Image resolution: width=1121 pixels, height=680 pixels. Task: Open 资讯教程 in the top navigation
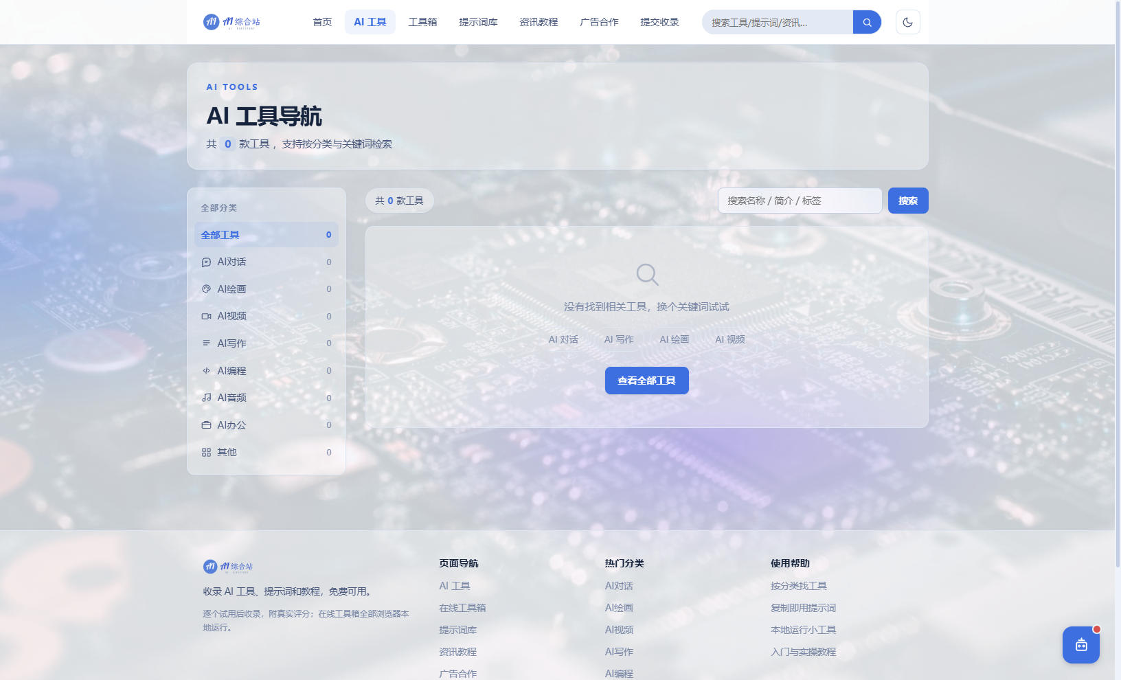click(539, 22)
